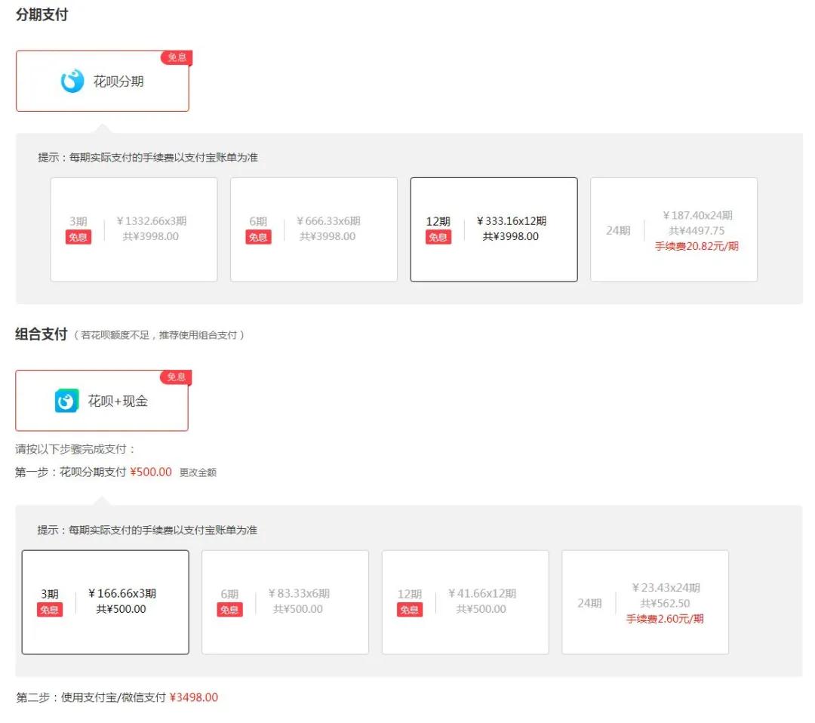Click the 免息 tag under 12期 option
Viewport: 815px width, 723px height.
tap(438, 237)
